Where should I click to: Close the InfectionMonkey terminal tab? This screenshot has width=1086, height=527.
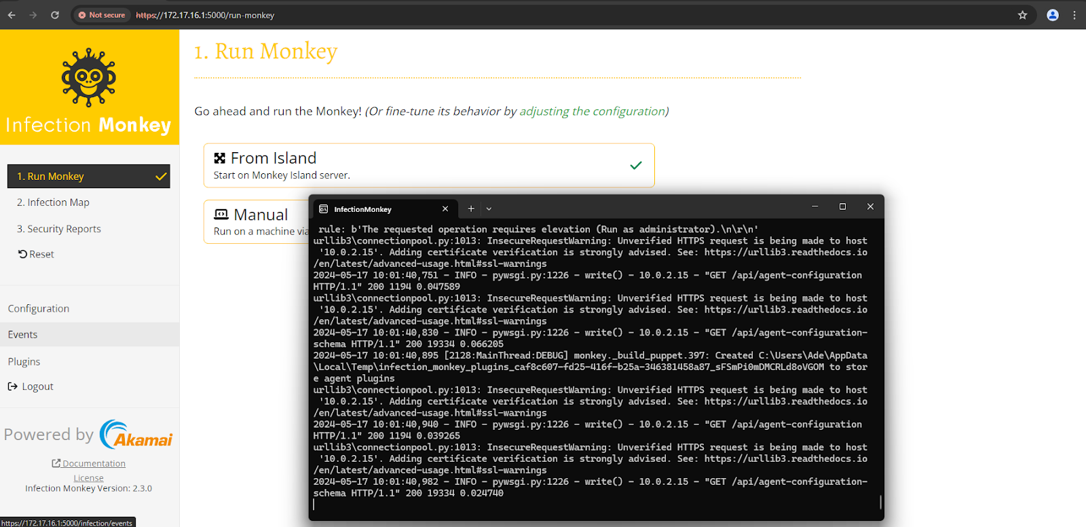445,208
